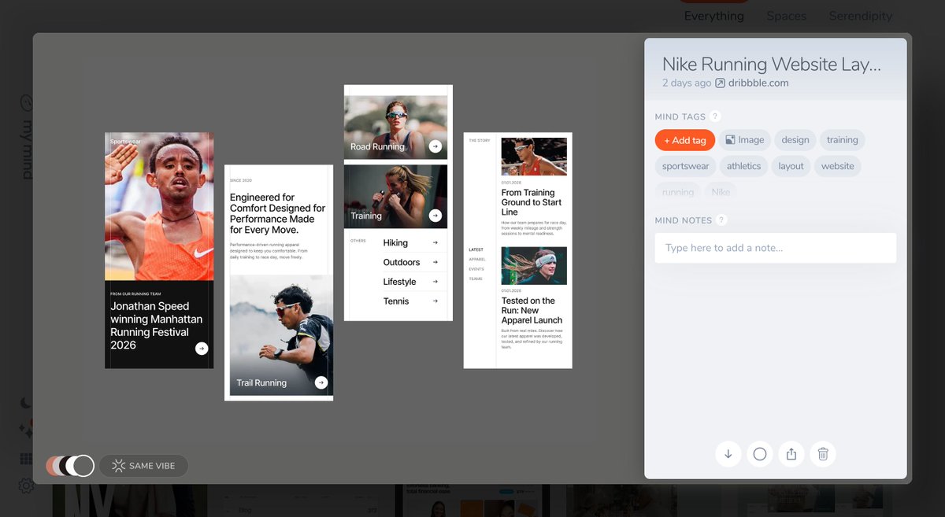Open the help icon next to MIND TAGS
Viewport: 945px width, 517px height.
[x=715, y=116]
